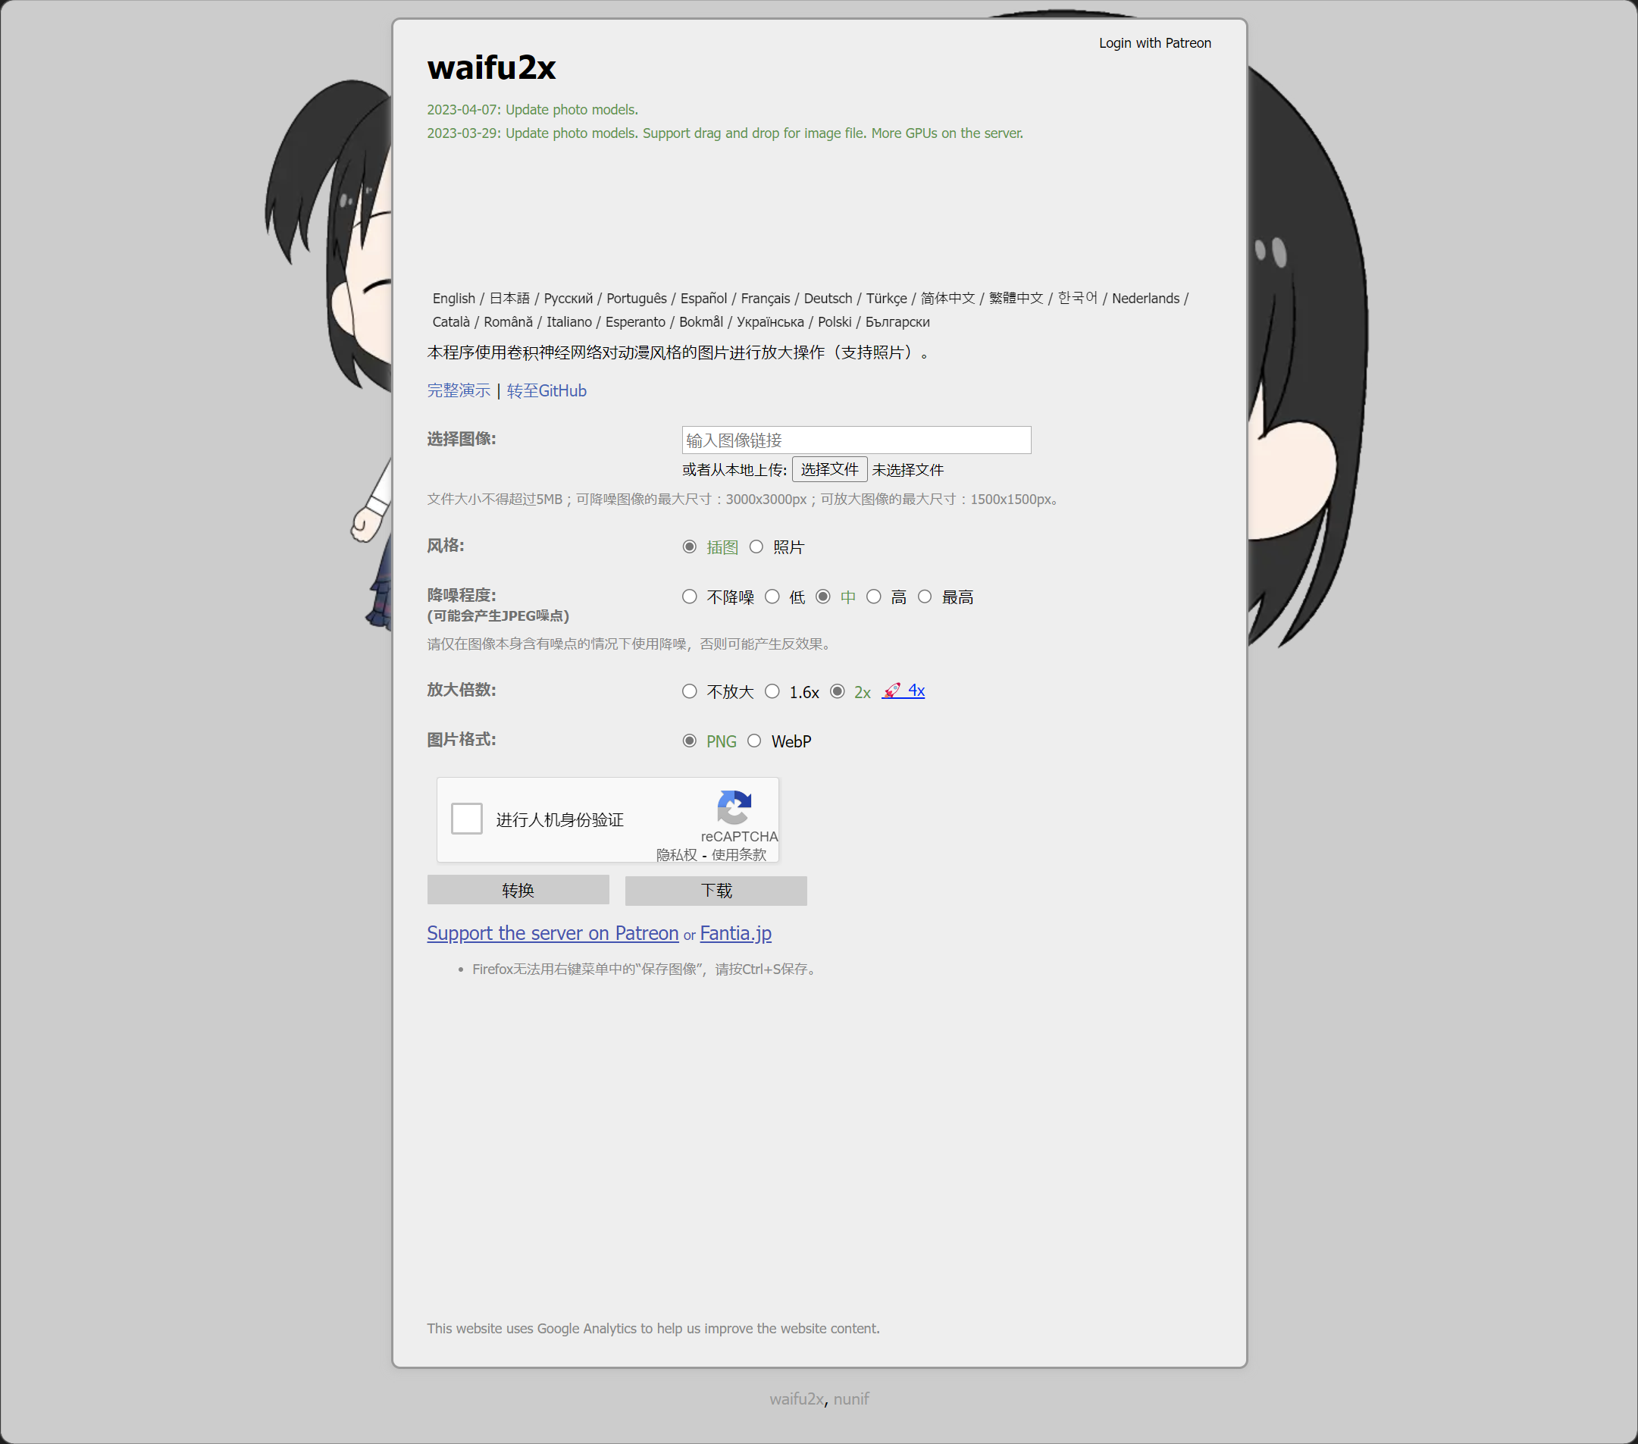Open the Fantia.jp link
1638x1444 pixels.
[x=734, y=933]
